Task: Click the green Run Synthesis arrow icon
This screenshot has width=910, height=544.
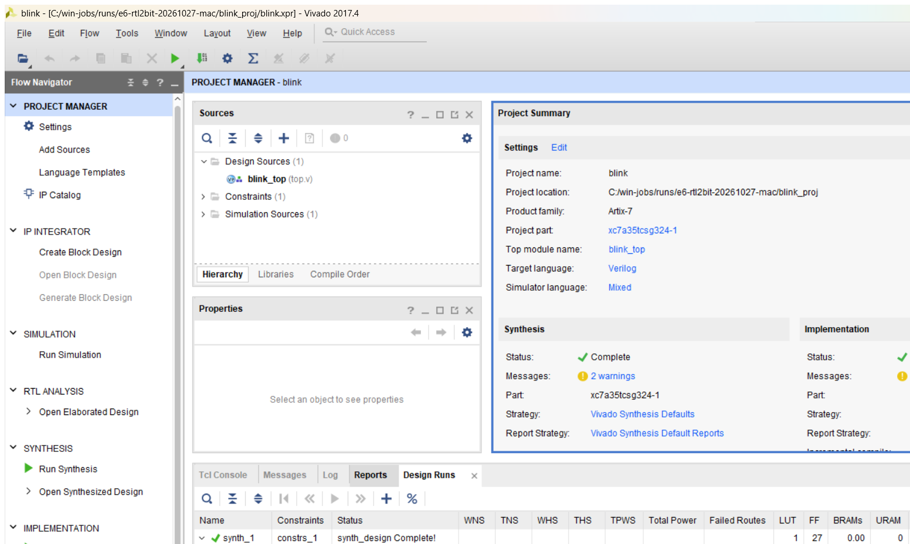Action: click(29, 468)
